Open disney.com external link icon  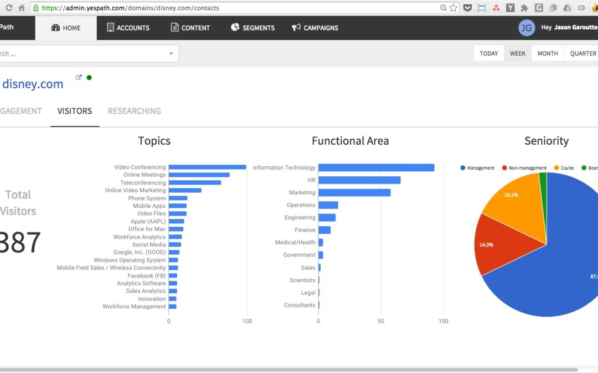click(79, 77)
